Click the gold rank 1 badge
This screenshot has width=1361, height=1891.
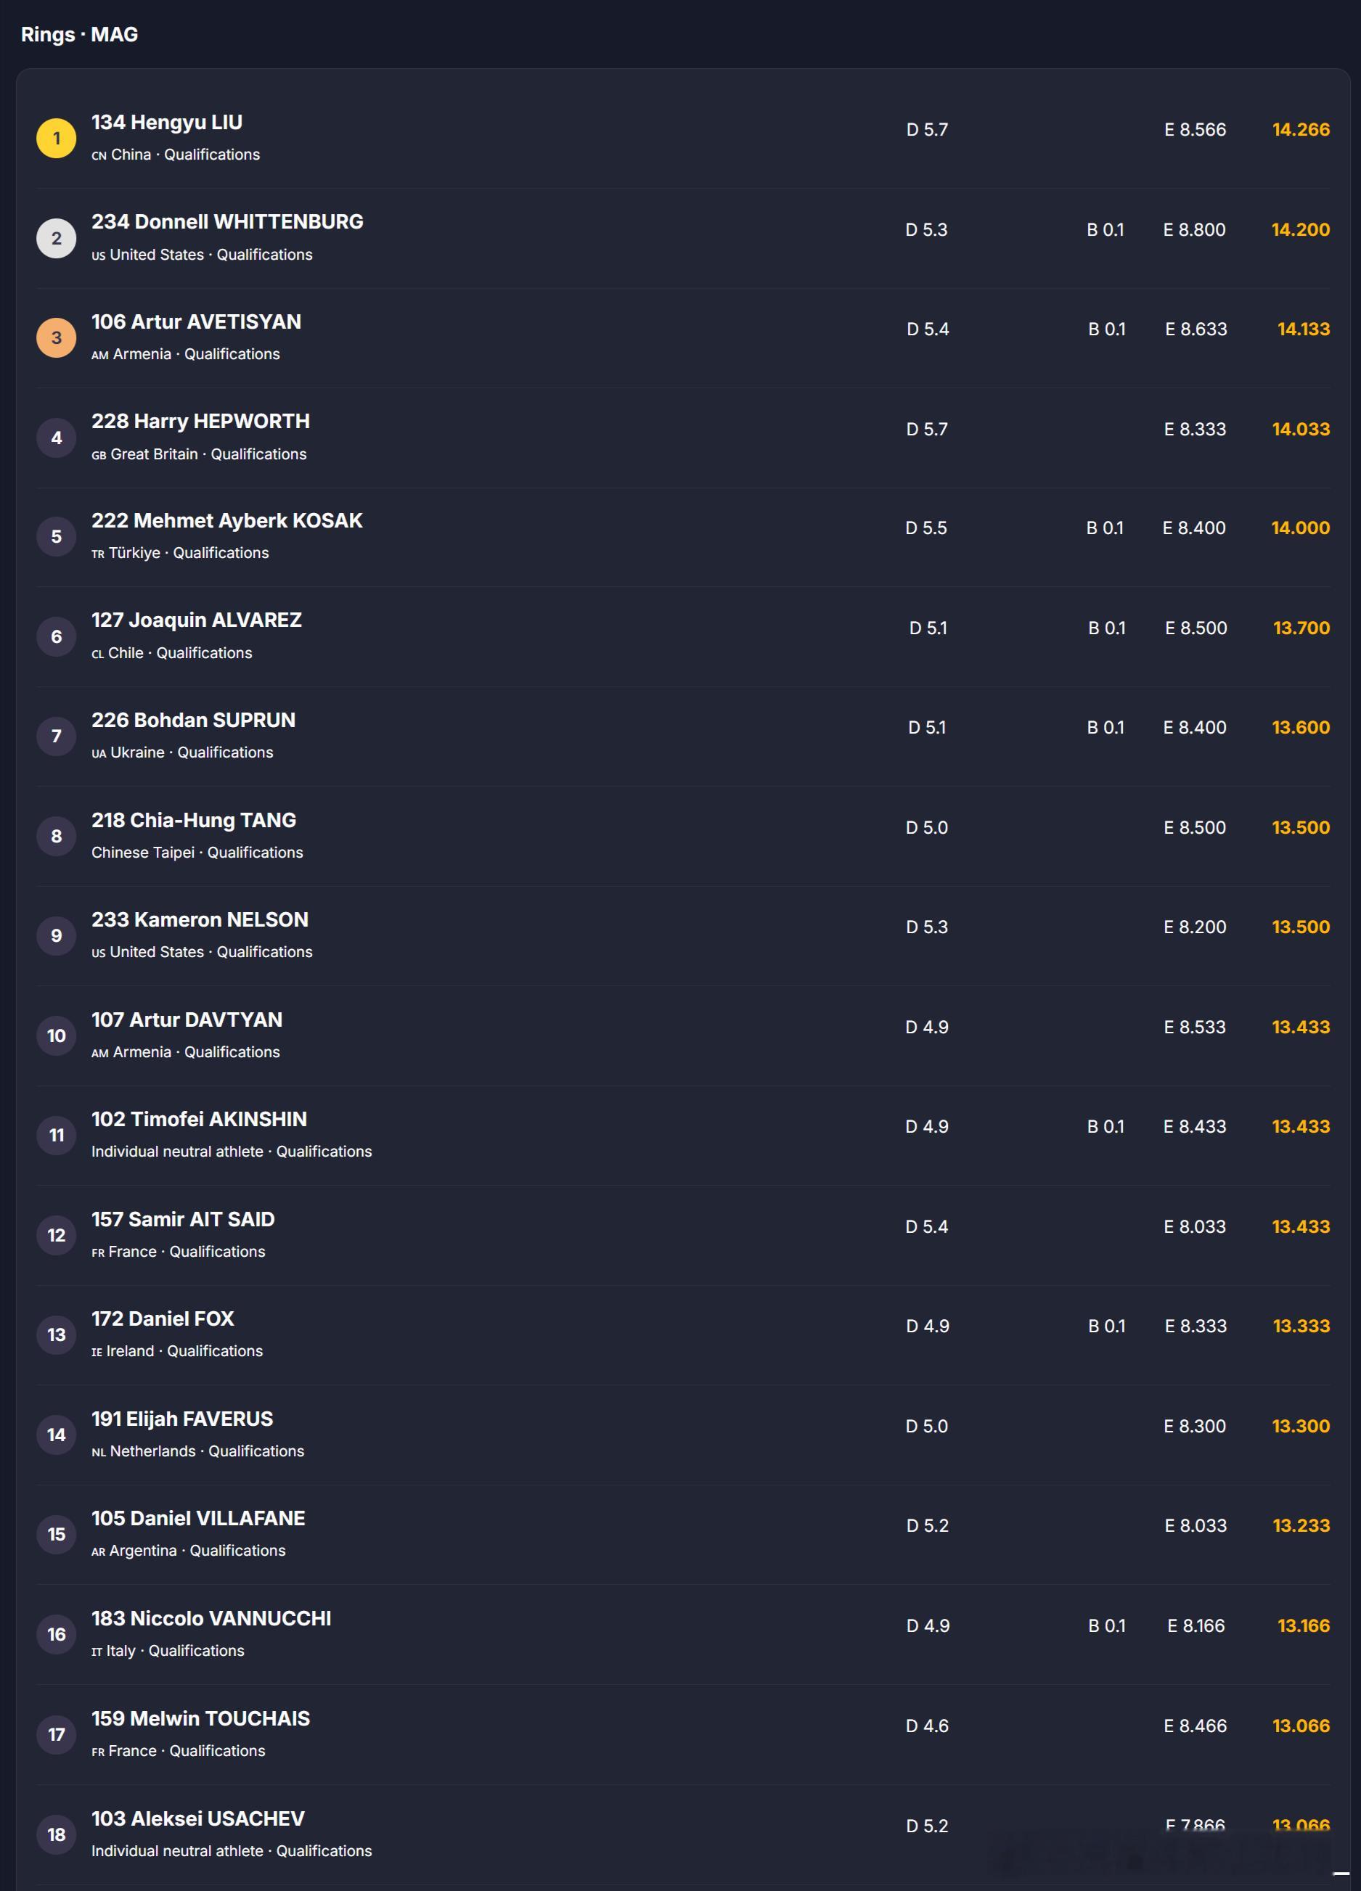[x=56, y=139]
